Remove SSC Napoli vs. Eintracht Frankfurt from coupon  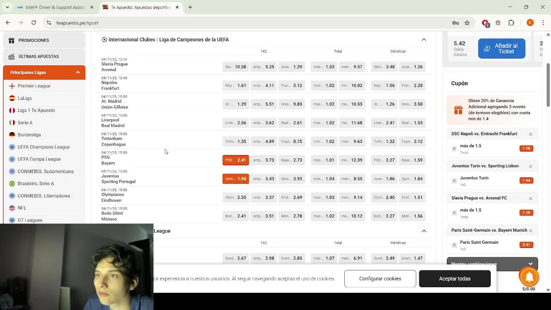[x=530, y=134]
